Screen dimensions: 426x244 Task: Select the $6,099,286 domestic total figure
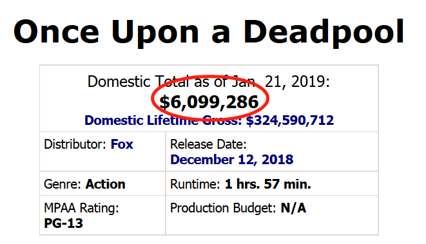pyautogui.click(x=209, y=102)
